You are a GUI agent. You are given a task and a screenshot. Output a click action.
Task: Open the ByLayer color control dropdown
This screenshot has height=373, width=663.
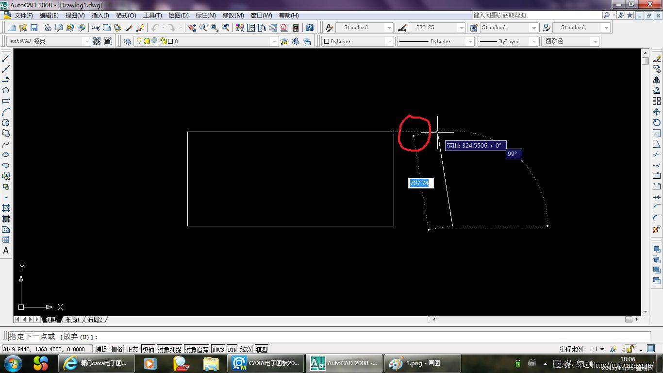[389, 41]
